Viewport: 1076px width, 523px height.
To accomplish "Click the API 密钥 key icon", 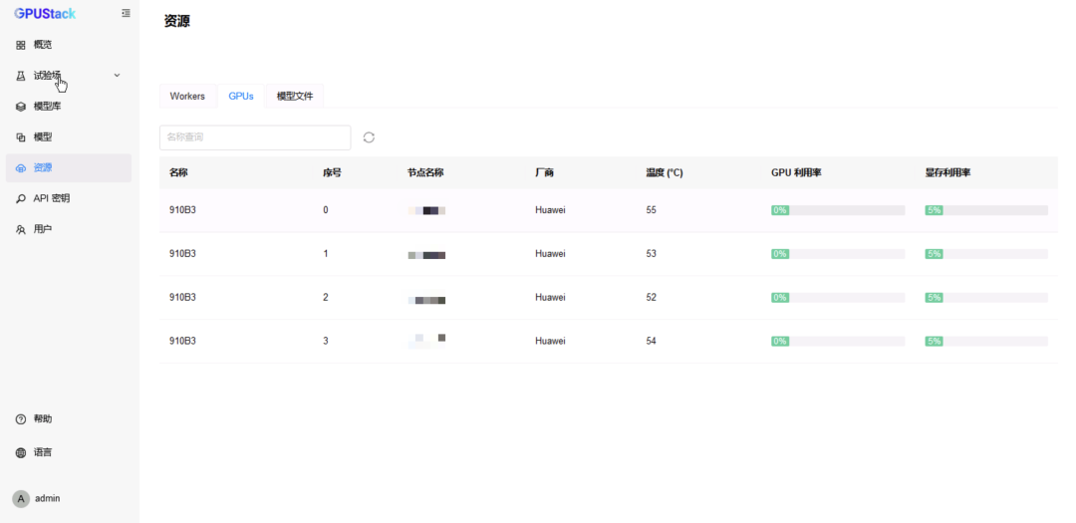I will point(21,198).
